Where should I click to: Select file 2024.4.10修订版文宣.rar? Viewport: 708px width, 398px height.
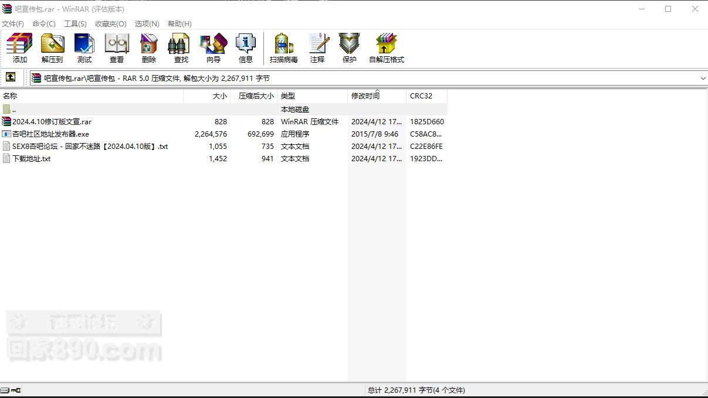point(52,121)
